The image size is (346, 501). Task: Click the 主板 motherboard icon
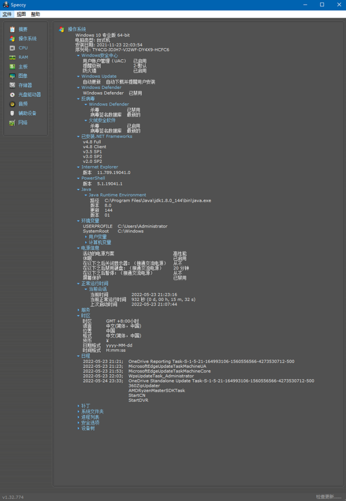click(12, 67)
